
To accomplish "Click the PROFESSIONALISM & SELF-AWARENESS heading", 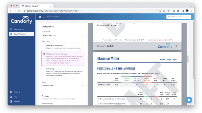I will click(116, 69).
